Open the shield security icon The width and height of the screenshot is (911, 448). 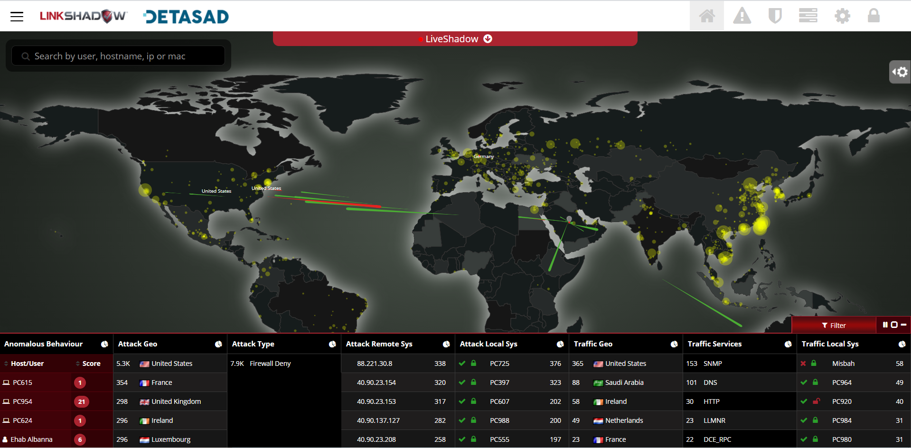[775, 16]
